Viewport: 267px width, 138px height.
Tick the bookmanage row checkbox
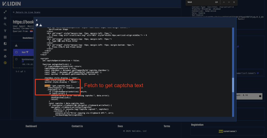pos(16,59)
